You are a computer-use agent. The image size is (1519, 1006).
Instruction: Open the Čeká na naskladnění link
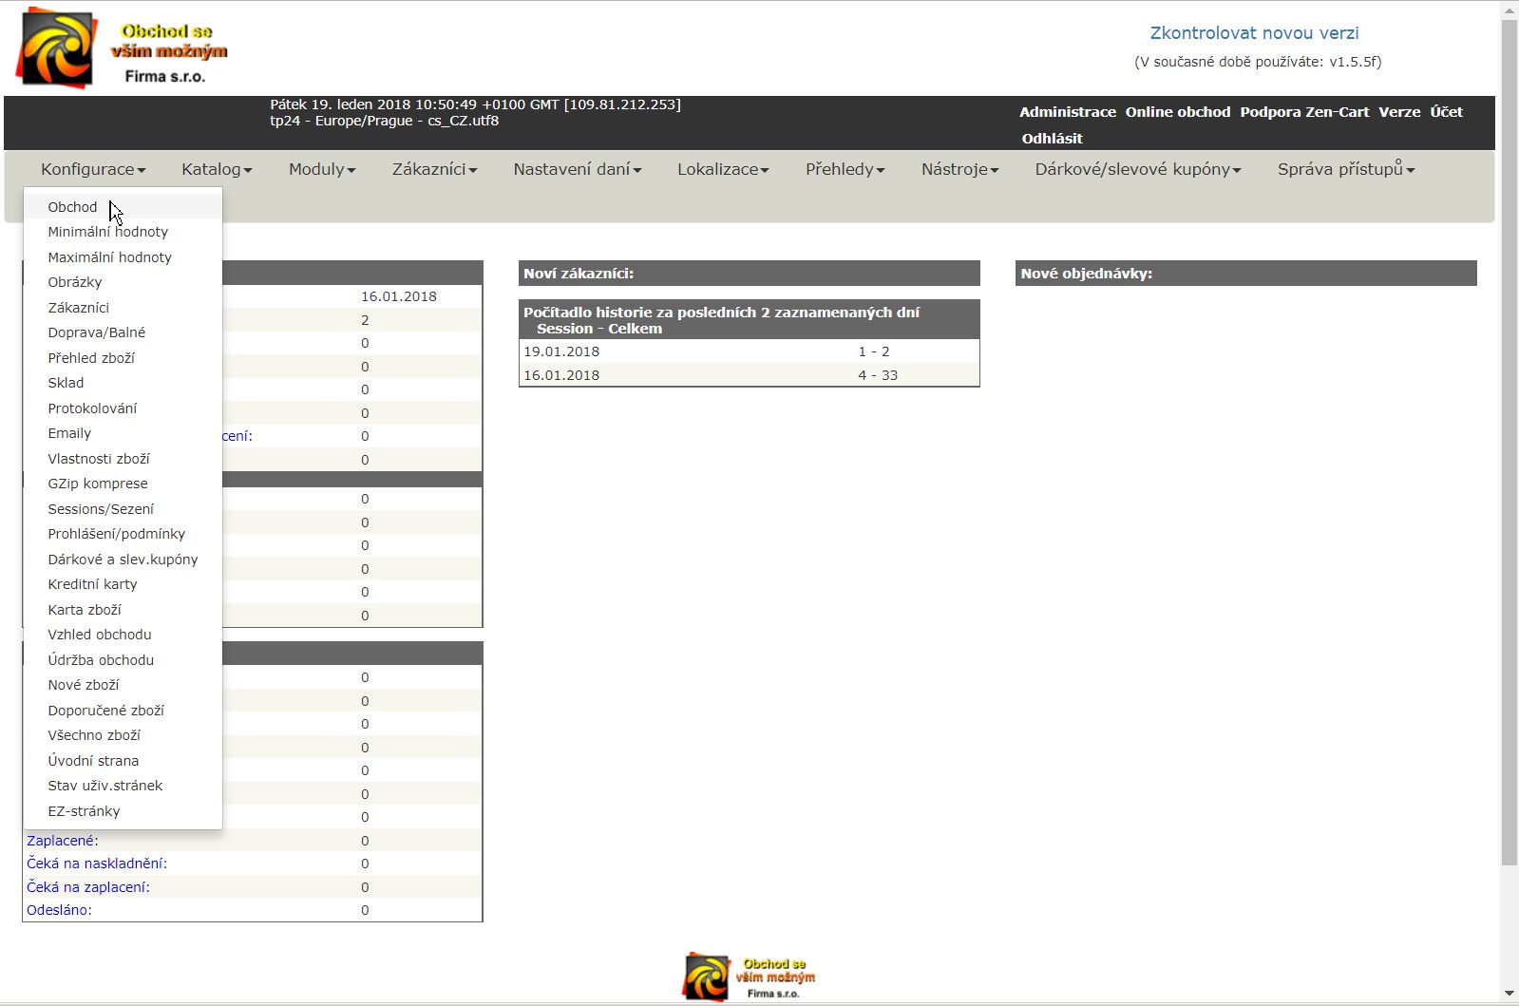pyautogui.click(x=96, y=864)
